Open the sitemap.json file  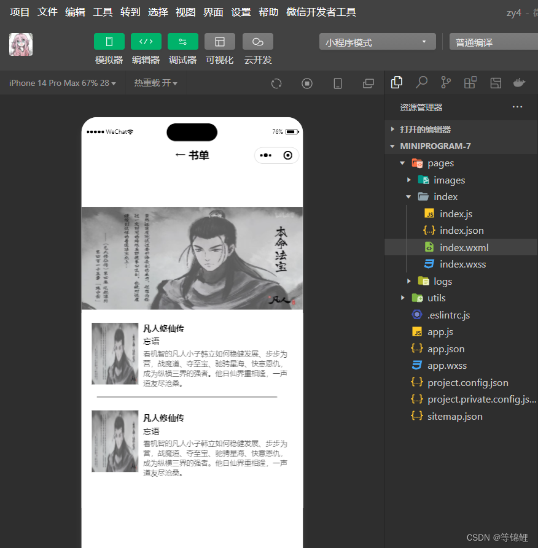click(461, 416)
